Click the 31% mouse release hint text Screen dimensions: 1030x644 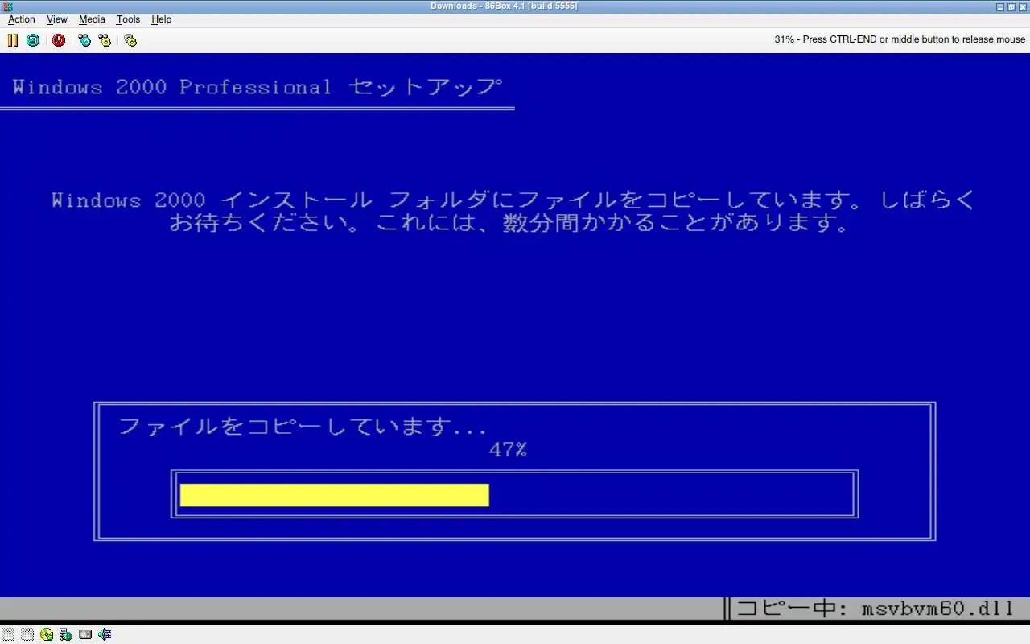pos(900,39)
